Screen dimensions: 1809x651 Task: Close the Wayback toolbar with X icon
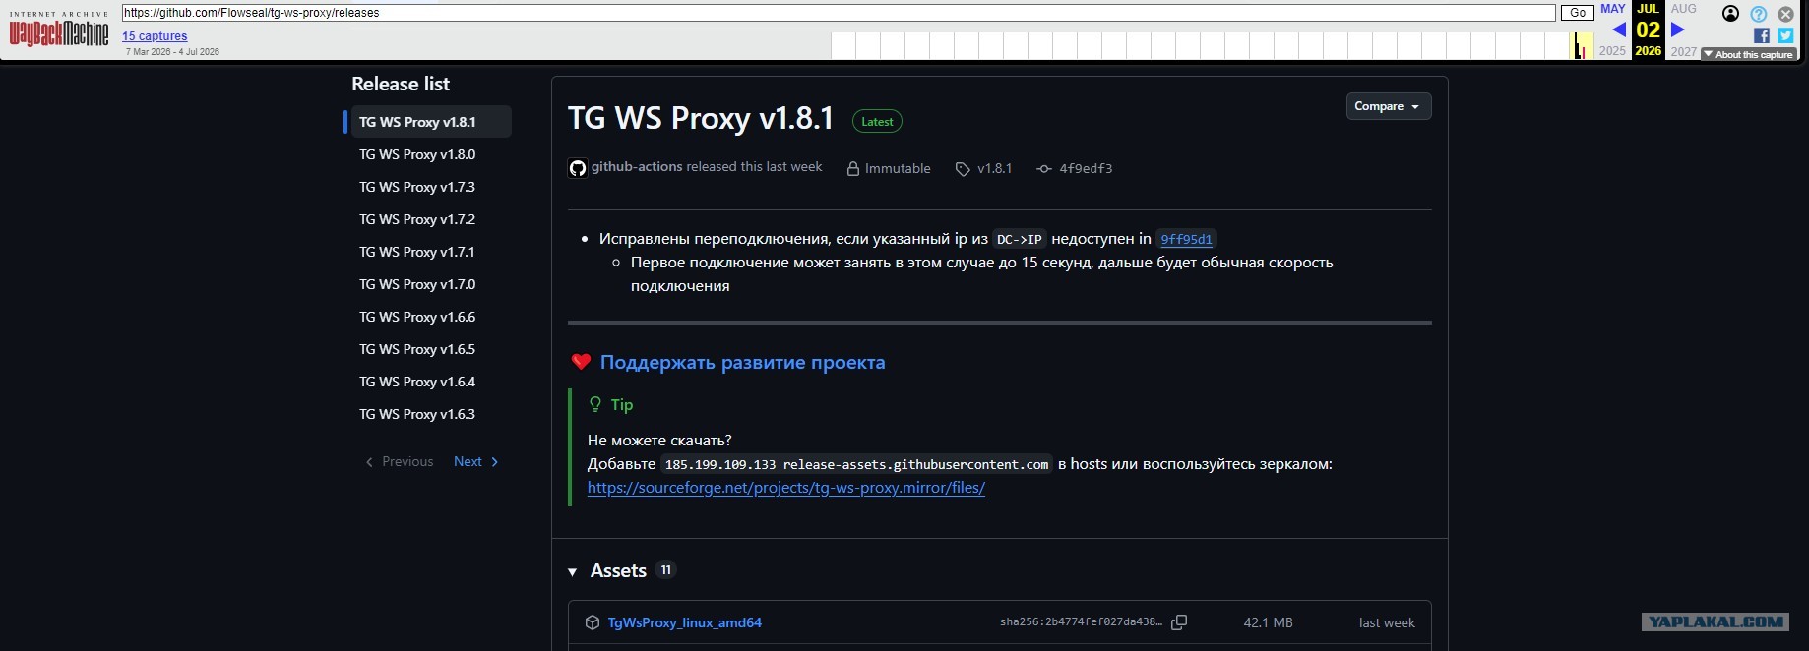1785,14
